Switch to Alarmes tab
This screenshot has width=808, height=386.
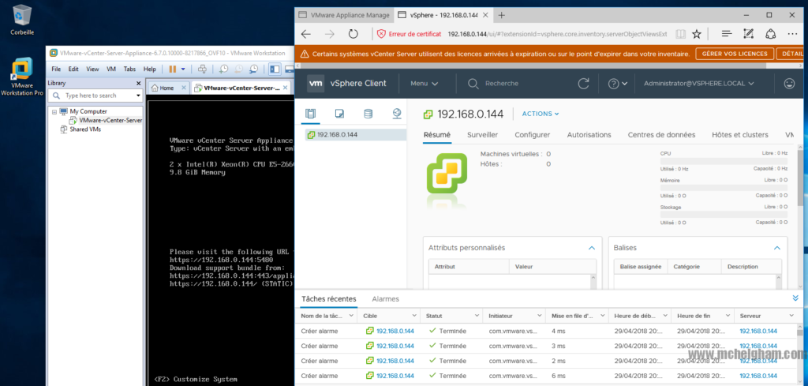point(385,299)
